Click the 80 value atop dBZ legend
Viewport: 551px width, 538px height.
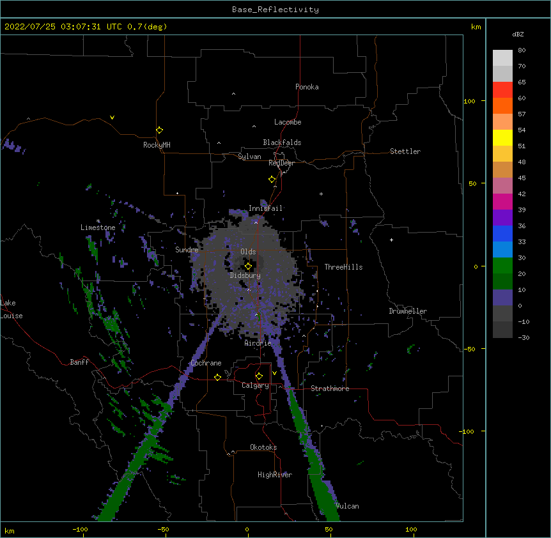pyautogui.click(x=522, y=50)
